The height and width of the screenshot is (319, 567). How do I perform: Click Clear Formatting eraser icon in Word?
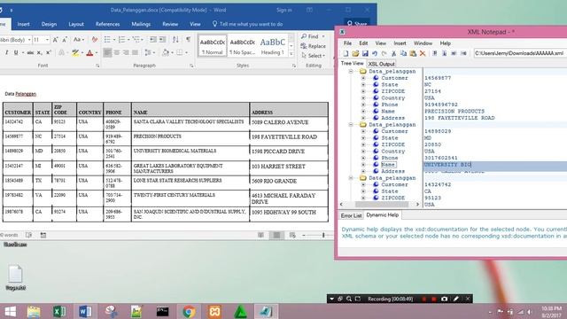[x=95, y=39]
